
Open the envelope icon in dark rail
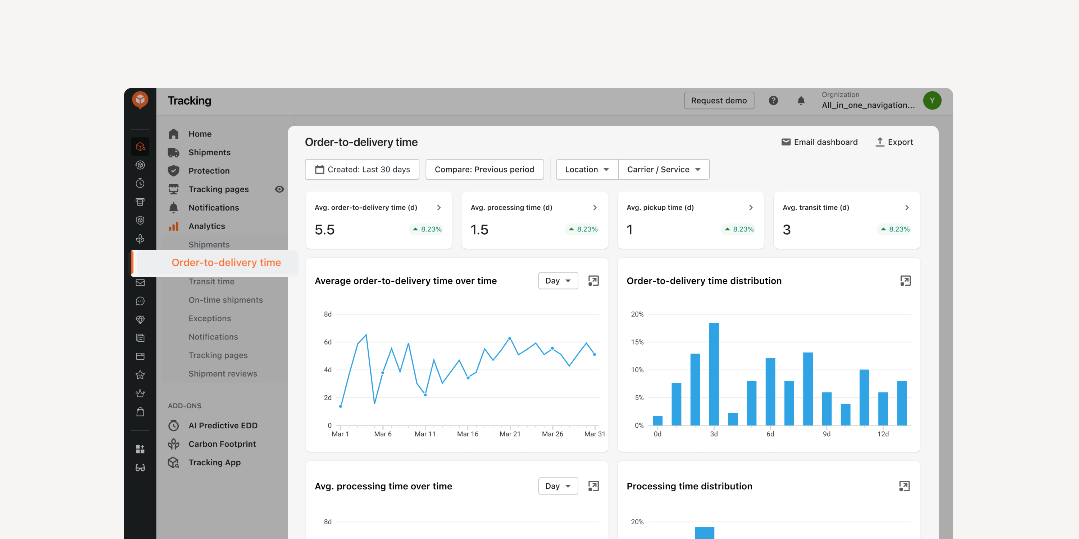(x=140, y=282)
